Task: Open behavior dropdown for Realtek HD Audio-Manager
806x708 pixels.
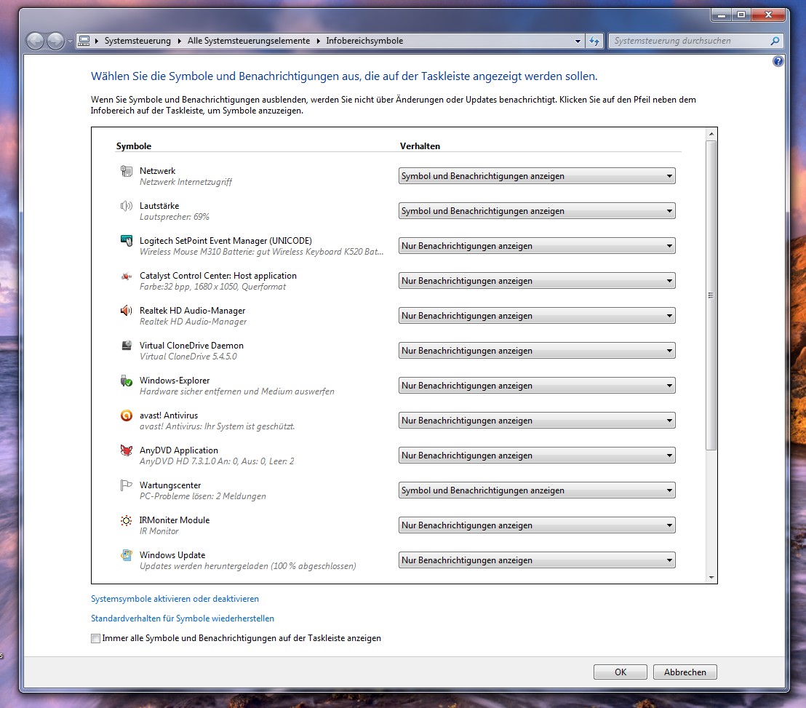Action: coord(537,316)
